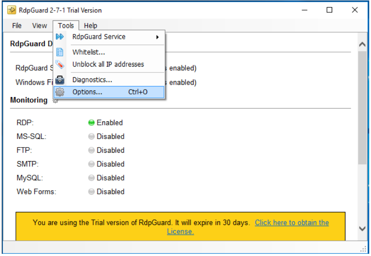The width and height of the screenshot is (371, 256).
Task: Open the Help menu
Action: coord(91,26)
